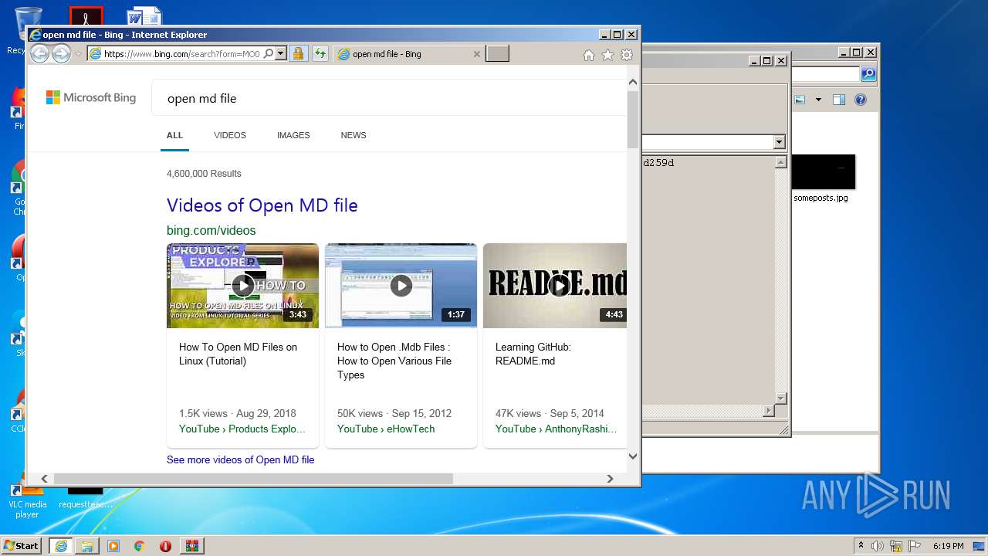
Task: Expand the address bar dropdown arrow
Action: 281,54
